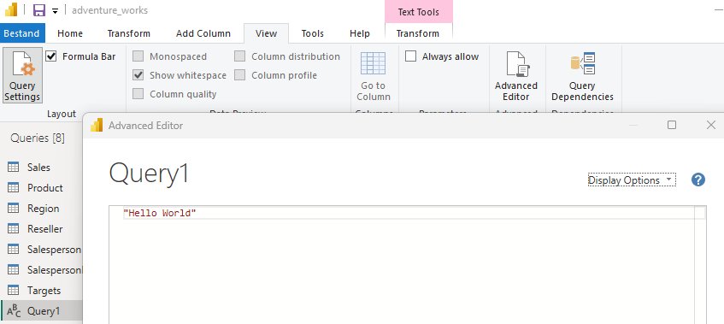The height and width of the screenshot is (324, 724).
Task: Select the Reseller query
Action: (44, 229)
